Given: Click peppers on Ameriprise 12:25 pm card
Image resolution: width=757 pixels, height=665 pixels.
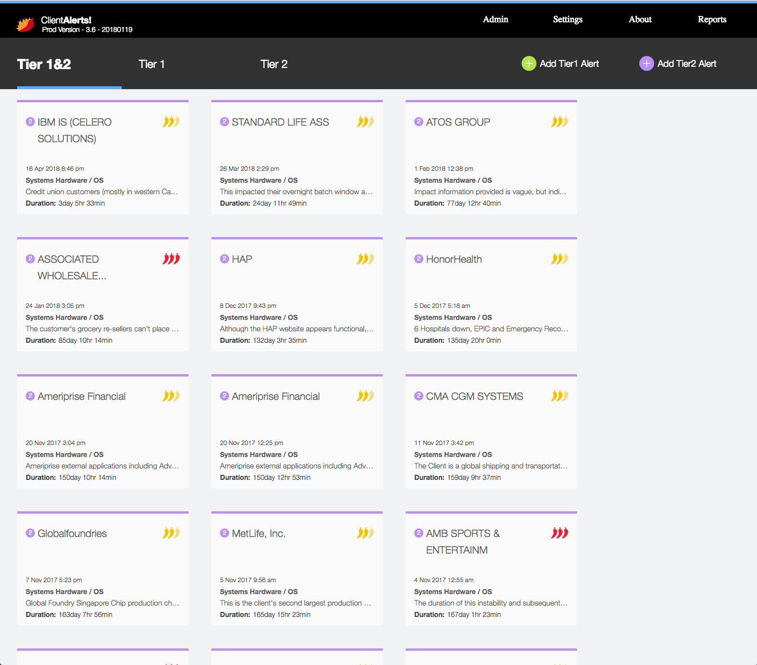Looking at the screenshot, I should (366, 396).
